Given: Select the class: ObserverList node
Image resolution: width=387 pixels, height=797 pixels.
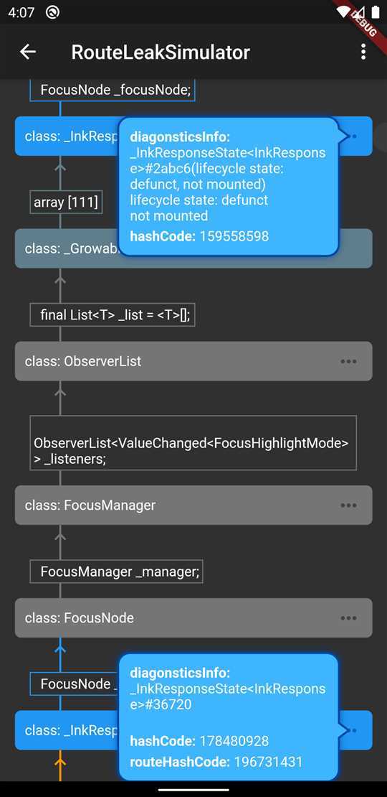Looking at the screenshot, I should 193,361.
